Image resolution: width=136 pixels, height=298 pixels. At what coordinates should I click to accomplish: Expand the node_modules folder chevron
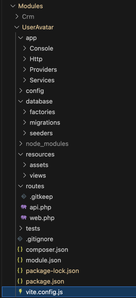[21, 144]
